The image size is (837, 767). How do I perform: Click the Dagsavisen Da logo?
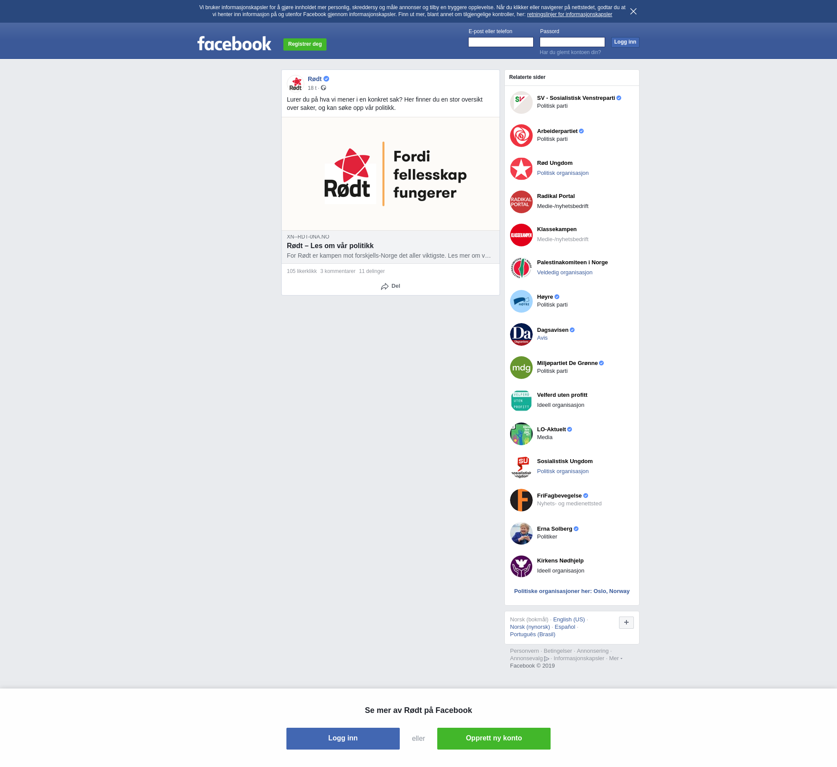521,334
